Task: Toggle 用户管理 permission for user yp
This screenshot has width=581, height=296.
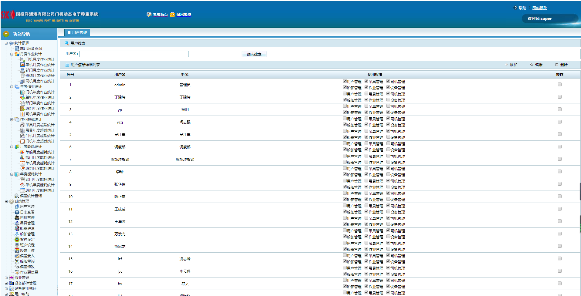Action: pos(345,106)
